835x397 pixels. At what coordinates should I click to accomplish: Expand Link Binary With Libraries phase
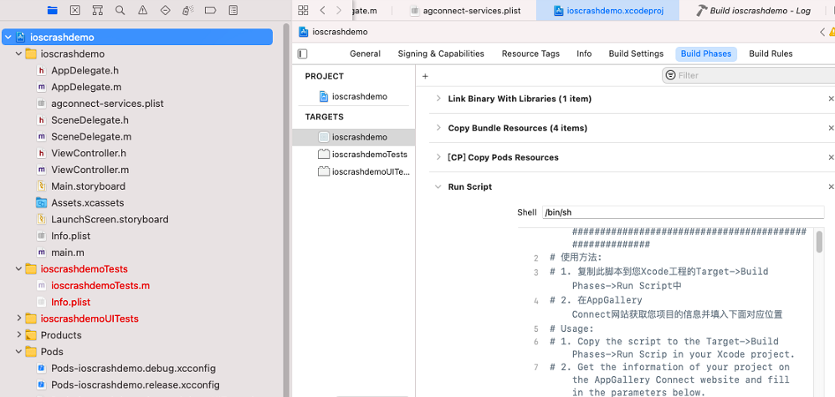tap(438, 99)
